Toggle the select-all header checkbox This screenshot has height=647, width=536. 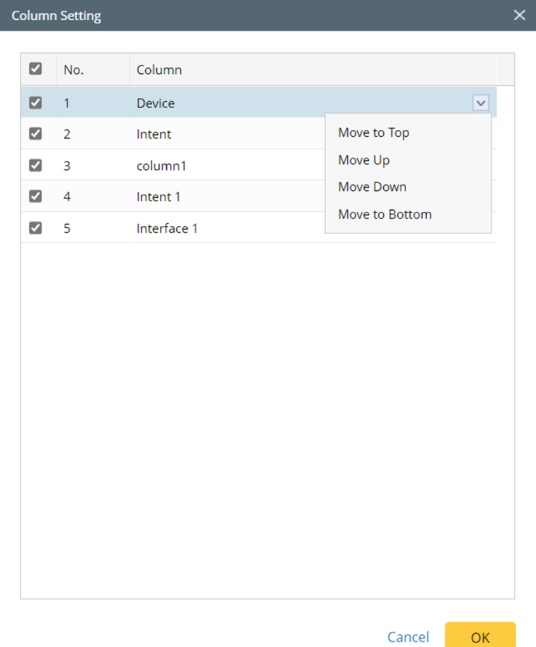pyautogui.click(x=36, y=69)
